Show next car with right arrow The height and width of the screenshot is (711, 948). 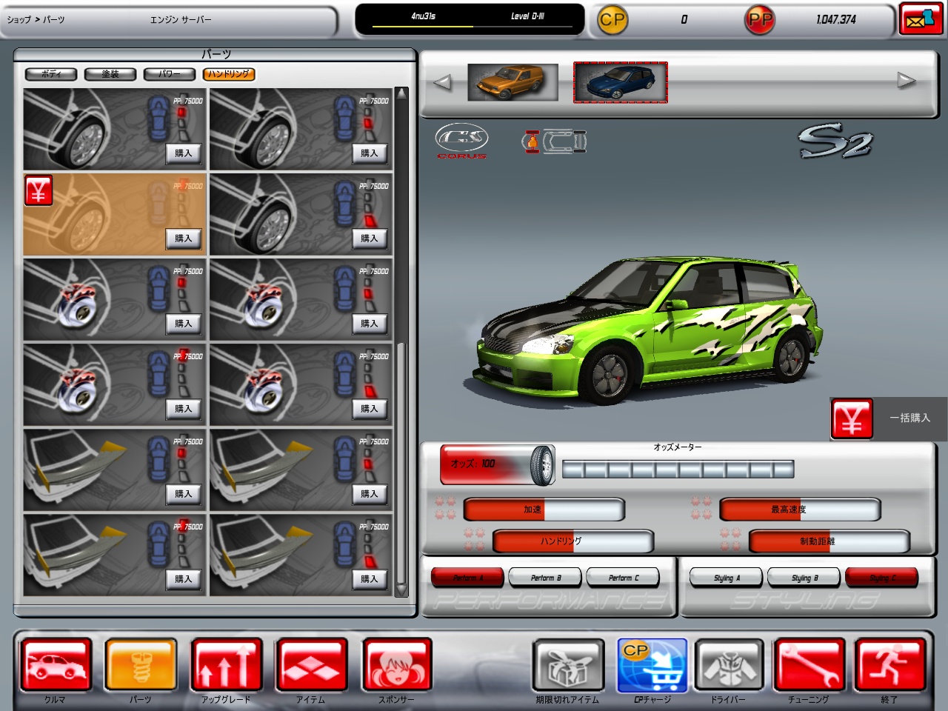[906, 81]
